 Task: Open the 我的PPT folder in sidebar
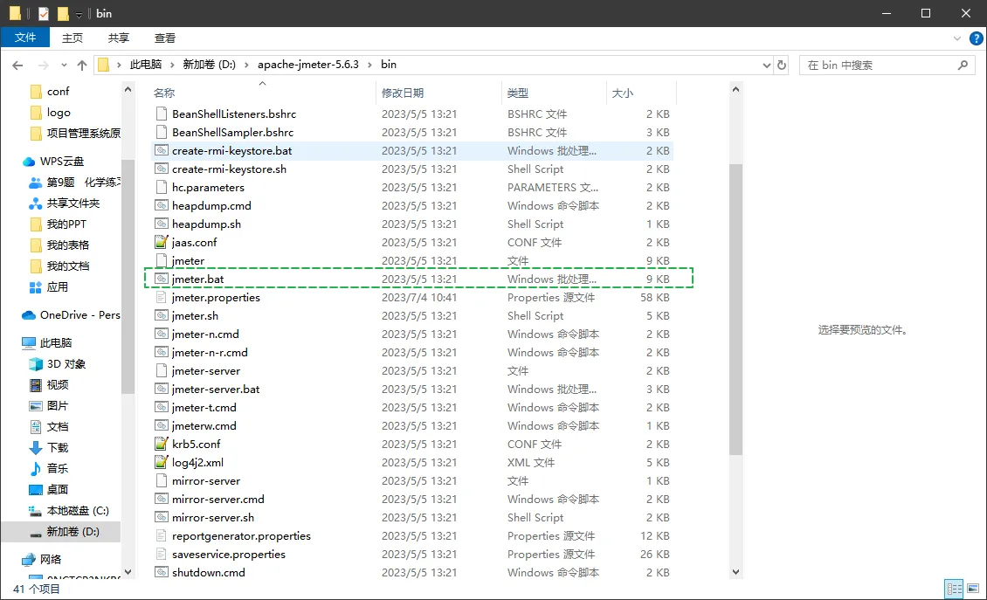point(66,224)
